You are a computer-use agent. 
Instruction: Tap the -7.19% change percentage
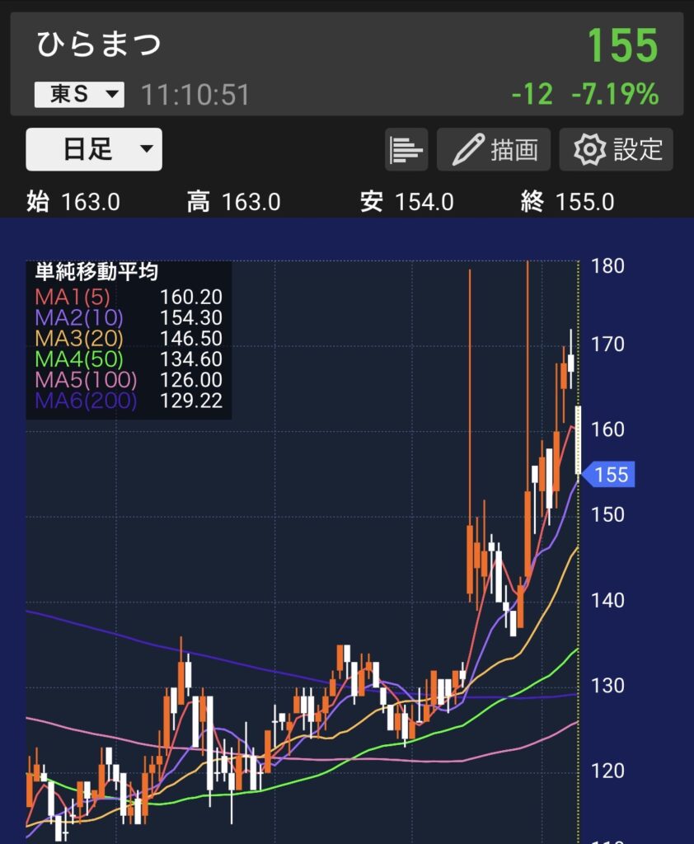click(x=615, y=95)
